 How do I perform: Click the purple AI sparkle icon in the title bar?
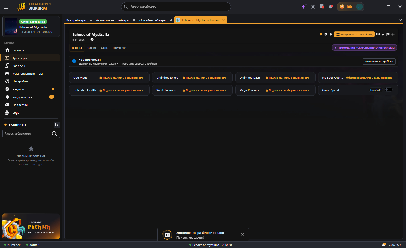tap(304, 7)
